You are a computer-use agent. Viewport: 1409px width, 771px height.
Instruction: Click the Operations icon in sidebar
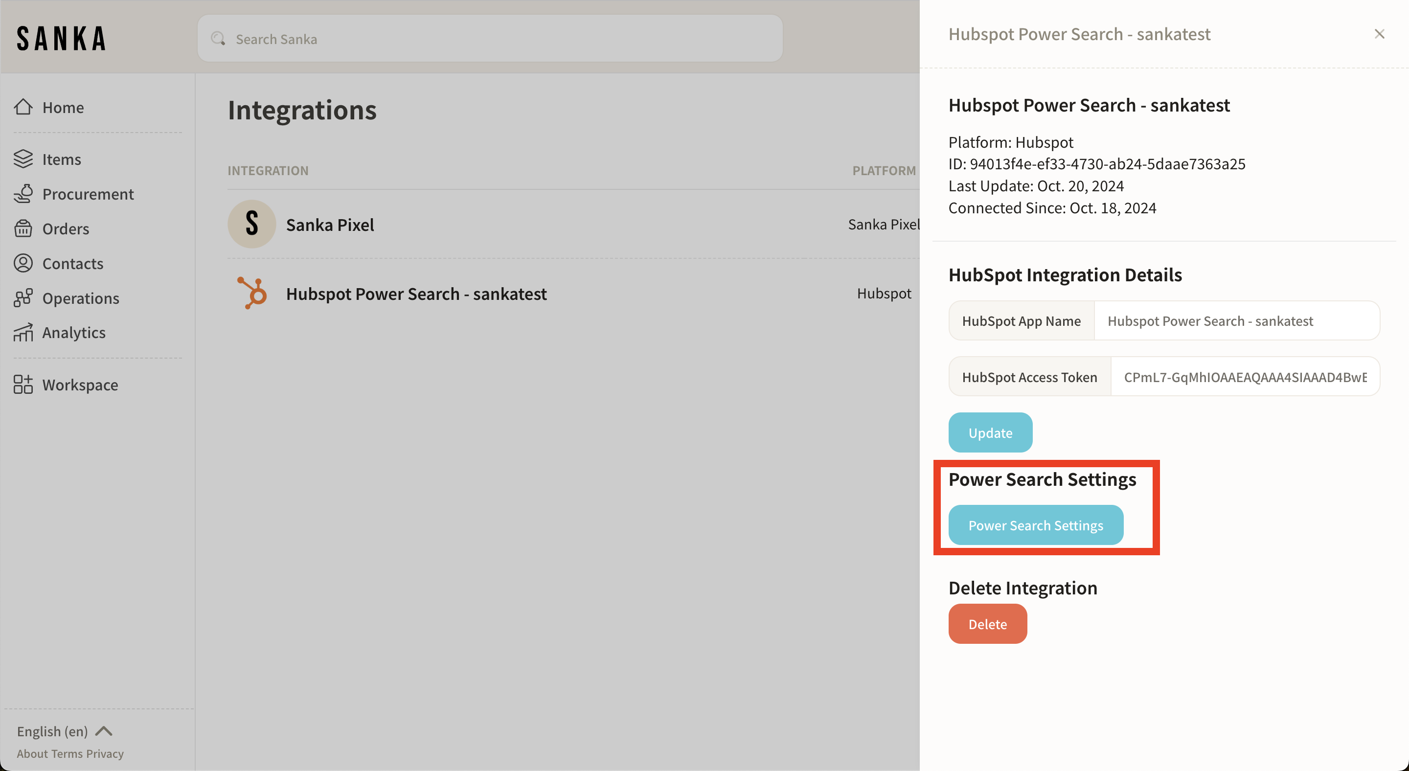point(23,298)
